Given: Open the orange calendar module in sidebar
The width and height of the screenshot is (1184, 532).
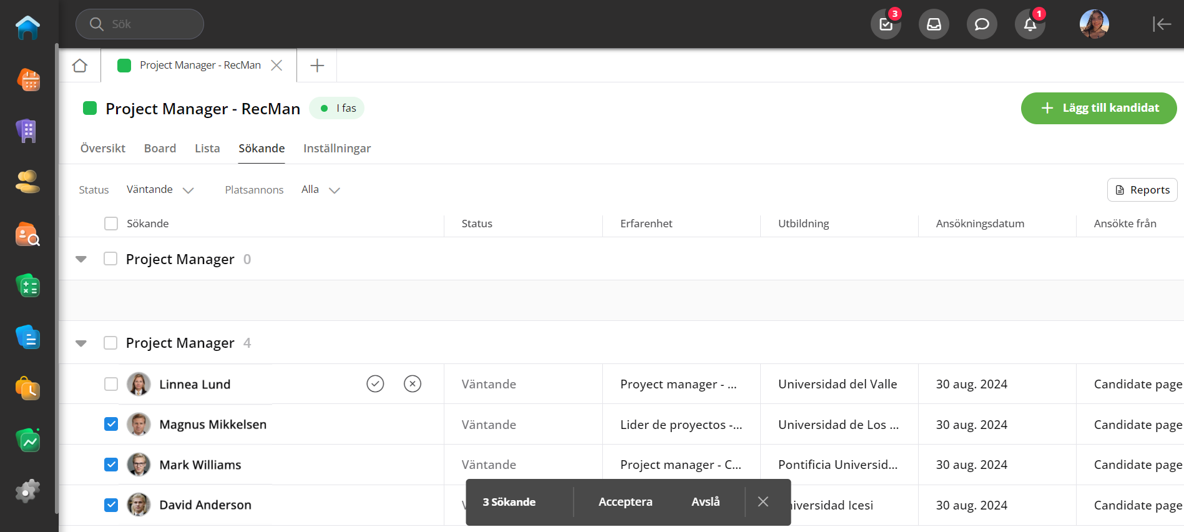Looking at the screenshot, I should tap(27, 79).
